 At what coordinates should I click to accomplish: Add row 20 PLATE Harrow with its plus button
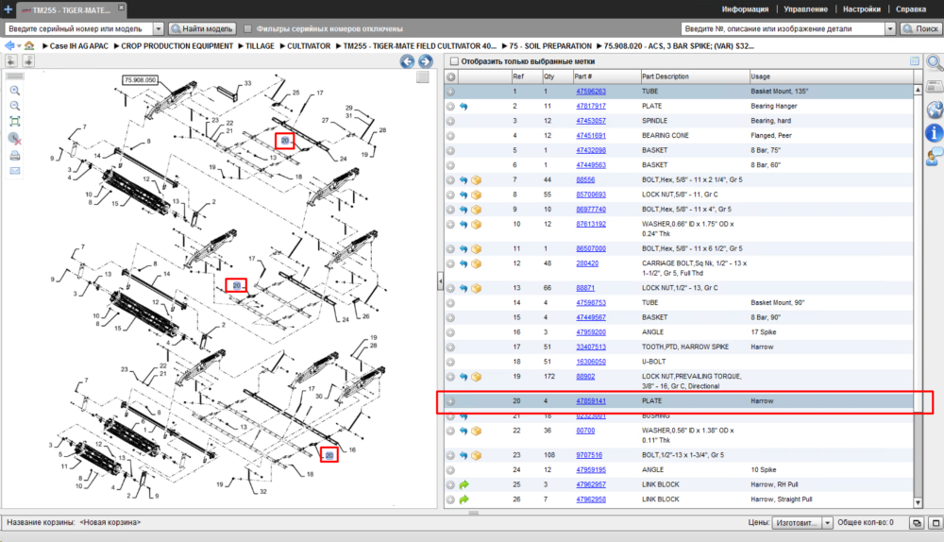[450, 401]
